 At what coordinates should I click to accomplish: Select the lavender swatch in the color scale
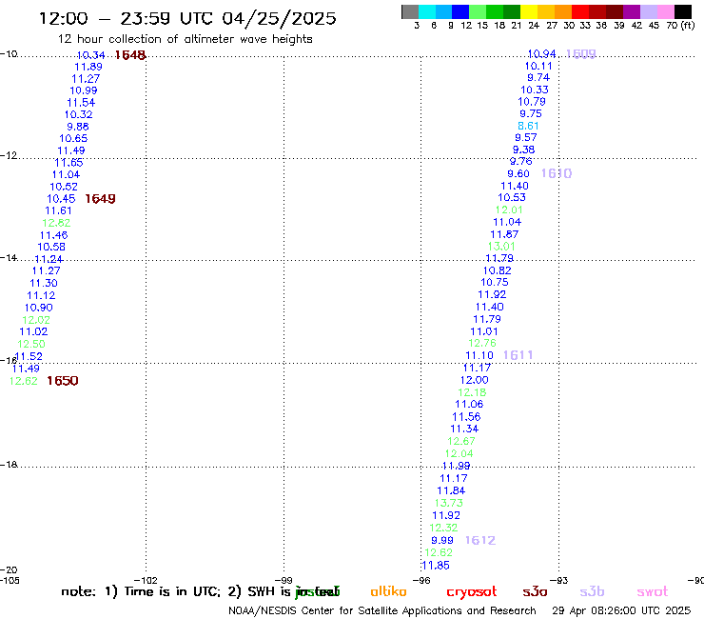pos(649,11)
